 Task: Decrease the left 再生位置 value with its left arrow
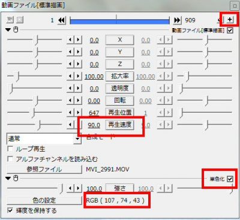point(70,113)
